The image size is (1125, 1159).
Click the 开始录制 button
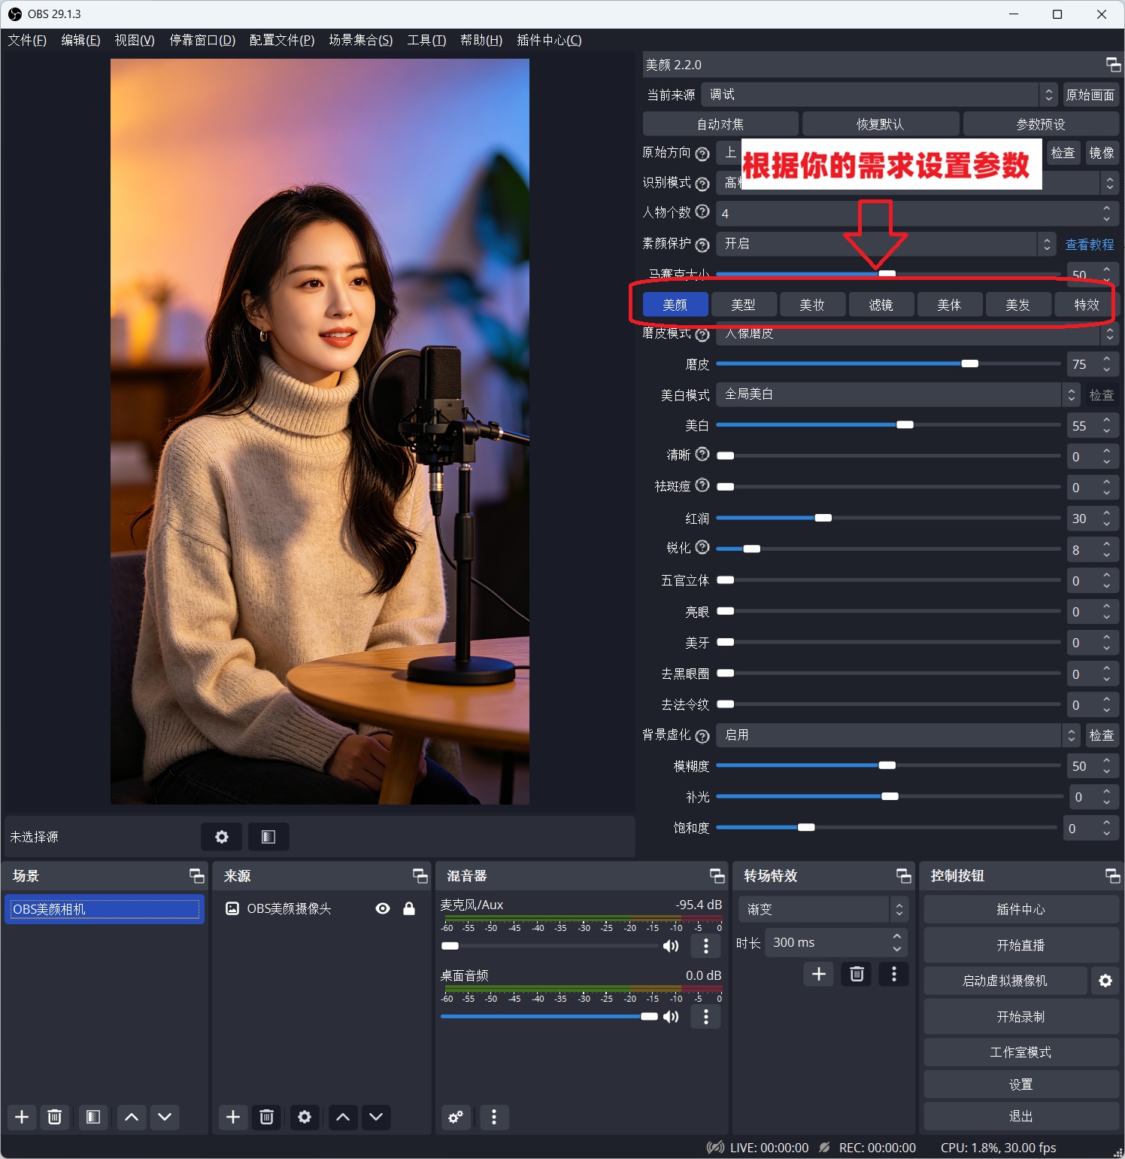coord(1021,1017)
